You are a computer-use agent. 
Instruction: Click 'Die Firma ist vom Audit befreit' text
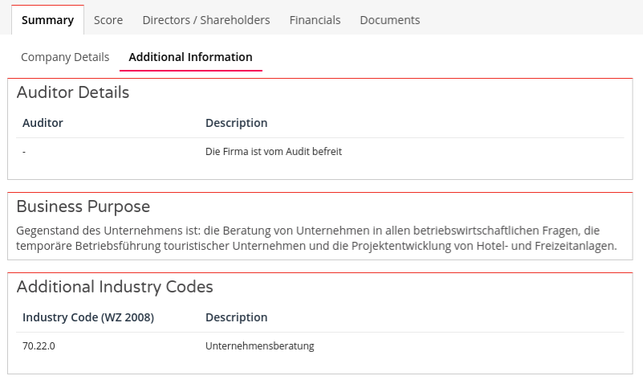pos(274,152)
